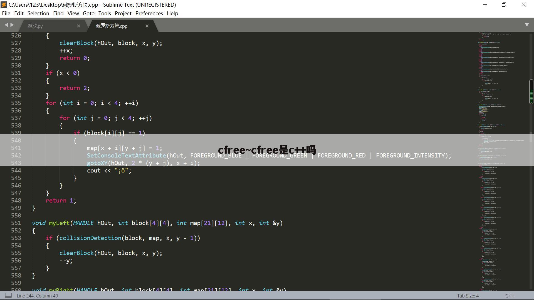The width and height of the screenshot is (534, 300).
Task: Open the Preferences menu
Action: pyautogui.click(x=149, y=13)
